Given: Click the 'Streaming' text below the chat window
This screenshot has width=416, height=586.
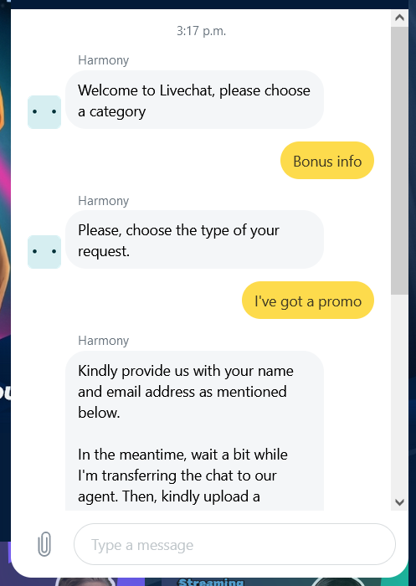Looking at the screenshot, I should pos(211,582).
